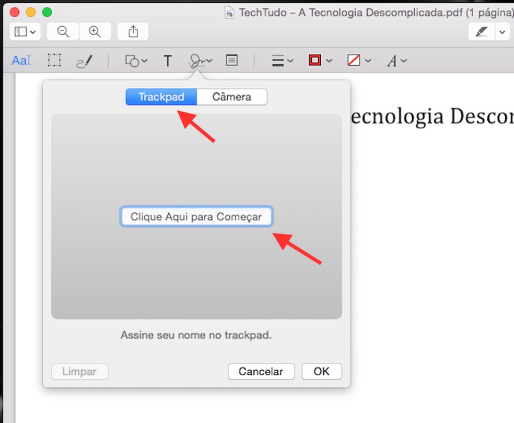
Task: Open the dropdown next to Markup button
Action: pos(502,32)
